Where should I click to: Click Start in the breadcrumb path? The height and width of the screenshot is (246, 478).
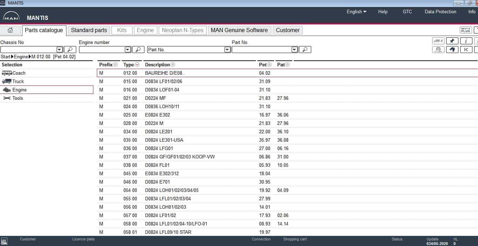6,57
